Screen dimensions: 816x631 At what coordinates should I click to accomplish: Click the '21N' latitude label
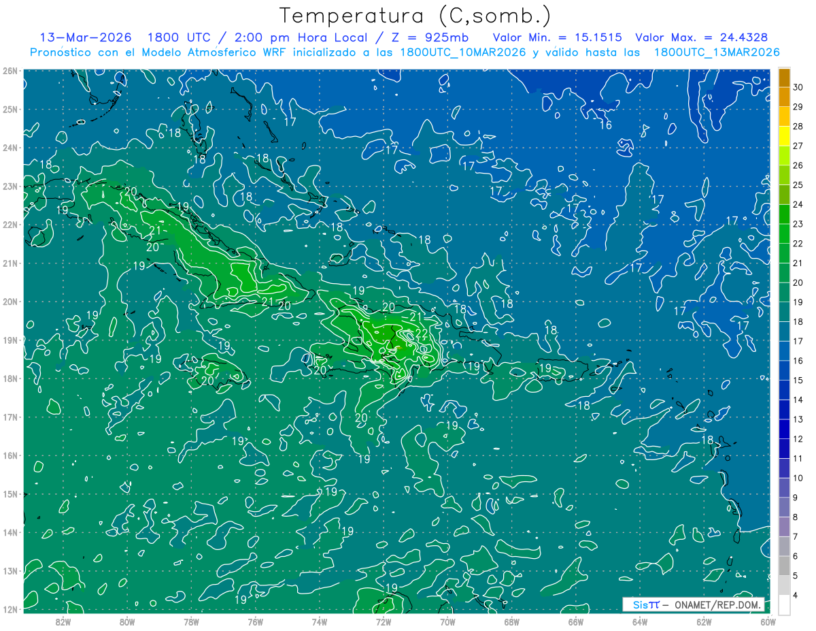(10, 263)
